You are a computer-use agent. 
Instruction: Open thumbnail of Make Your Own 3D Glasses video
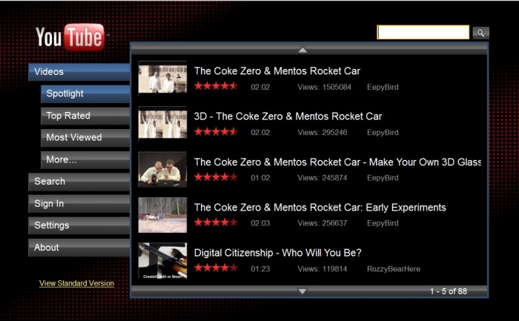(x=162, y=170)
